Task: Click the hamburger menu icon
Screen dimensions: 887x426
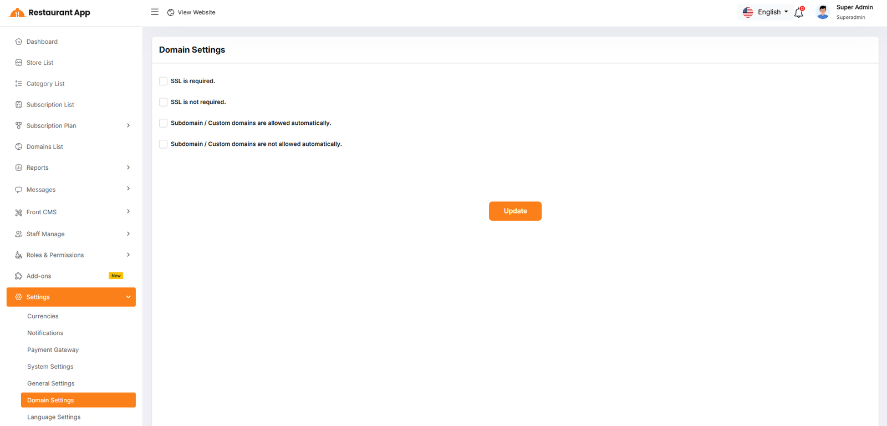Action: (x=155, y=12)
